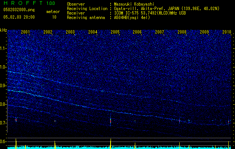The width and height of the screenshot is (235, 149).
Task: Click the 0.9 frequency axis label
Action: pyautogui.click(x=3, y=86)
